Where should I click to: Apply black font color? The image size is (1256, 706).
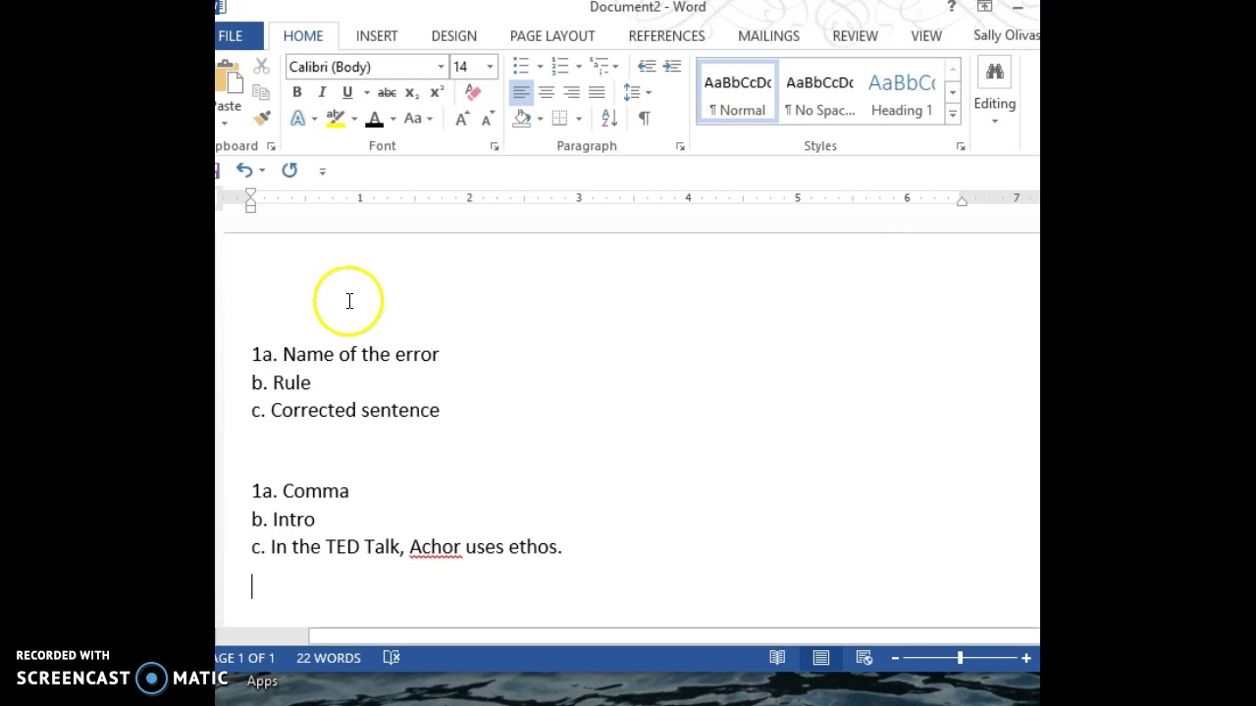[374, 119]
